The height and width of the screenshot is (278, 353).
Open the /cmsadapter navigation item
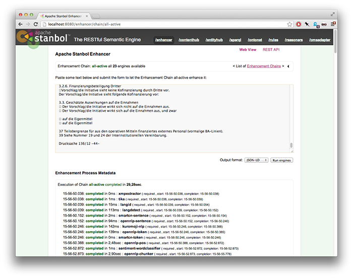[320, 40]
